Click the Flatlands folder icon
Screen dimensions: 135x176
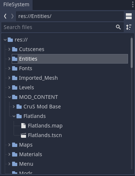pyautogui.click(x=19, y=116)
